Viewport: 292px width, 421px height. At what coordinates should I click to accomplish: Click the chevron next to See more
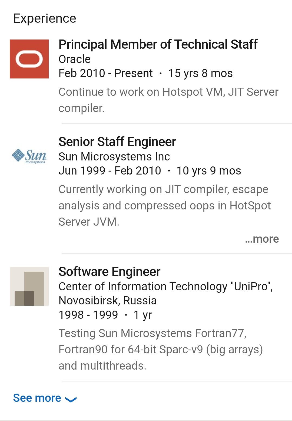(x=71, y=399)
